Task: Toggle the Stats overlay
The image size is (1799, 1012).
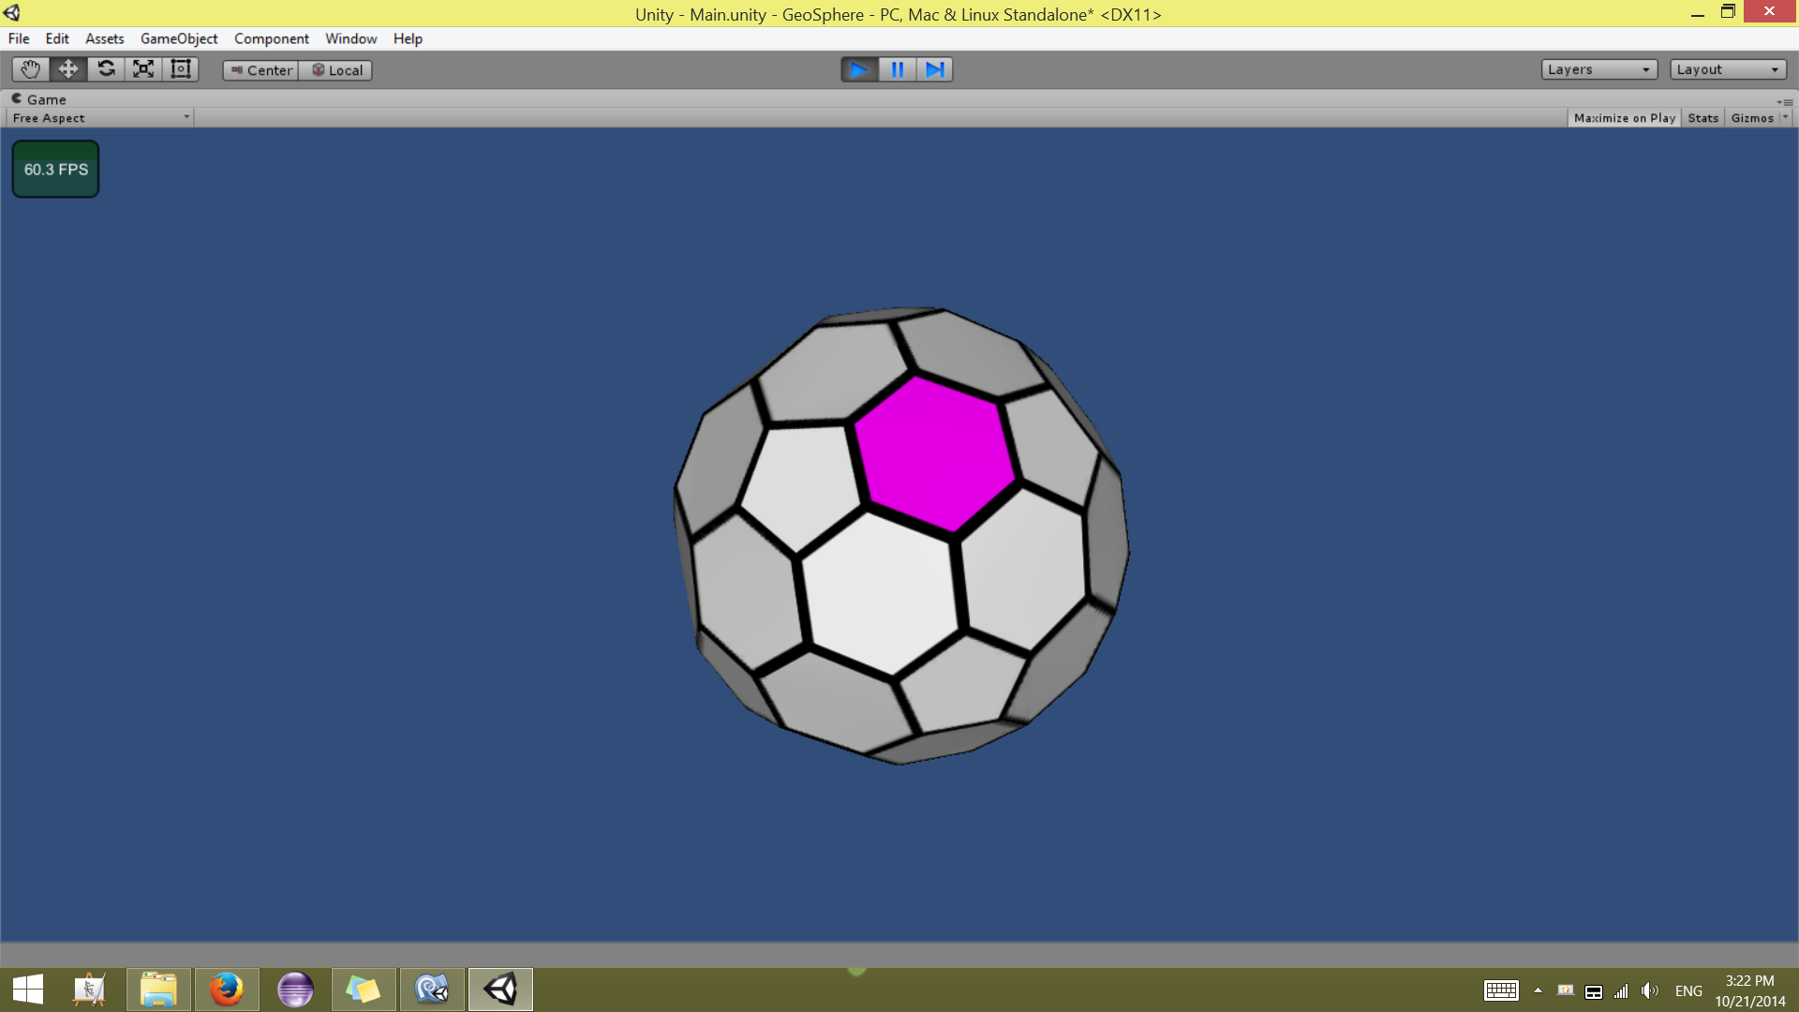Action: click(x=1702, y=118)
